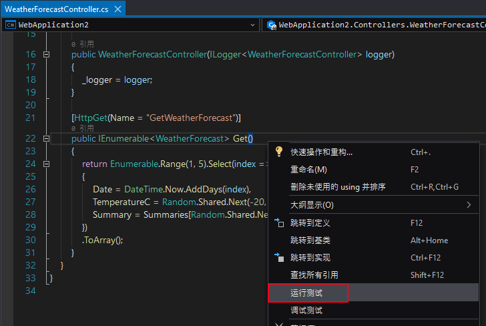The image size is (486, 326).
Task: Click DateTime on line 26
Action: point(144,189)
